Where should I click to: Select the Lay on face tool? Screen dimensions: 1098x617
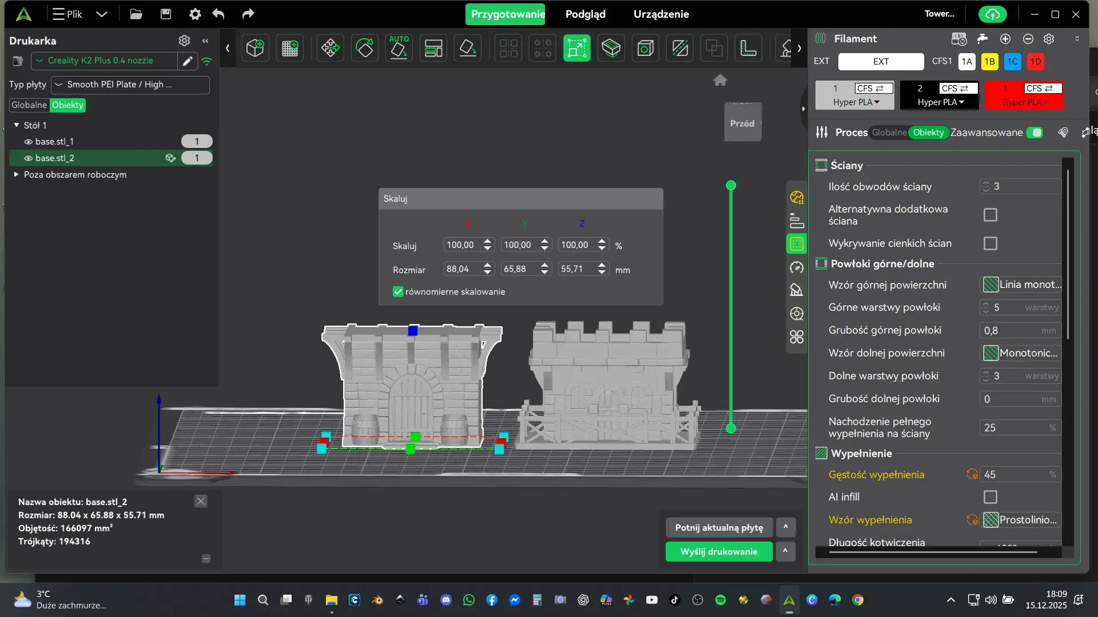pyautogui.click(x=467, y=48)
